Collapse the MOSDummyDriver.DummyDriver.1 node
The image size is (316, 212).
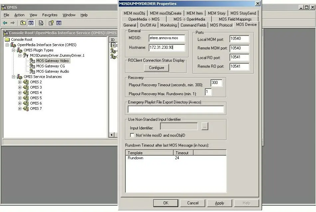pos(20,55)
